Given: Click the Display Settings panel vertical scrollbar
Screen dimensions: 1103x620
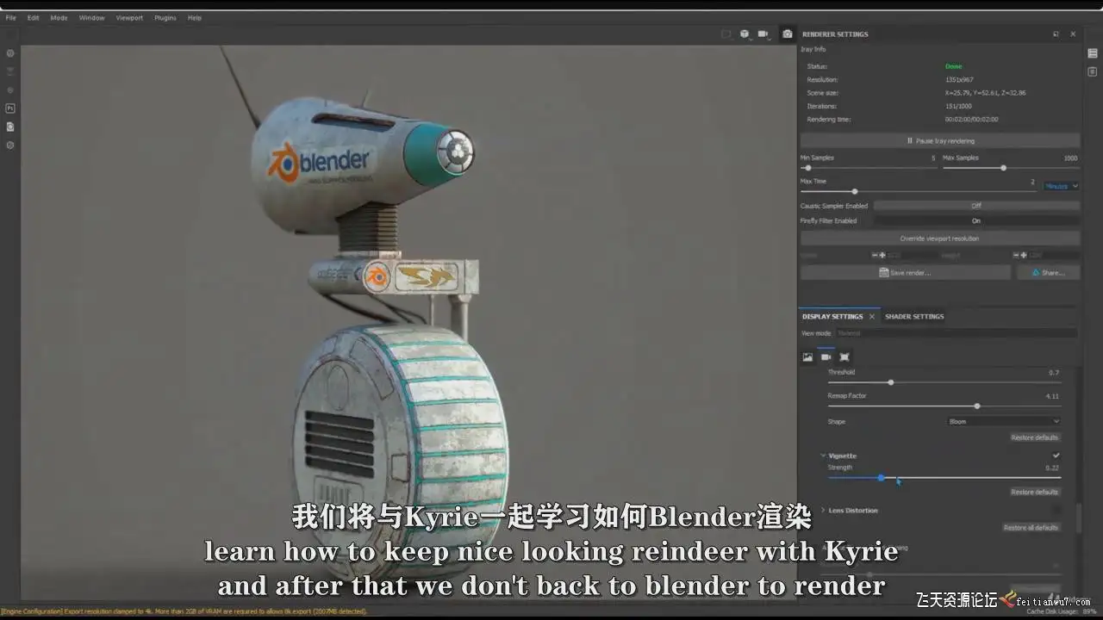Looking at the screenshot, I should click(1079, 518).
